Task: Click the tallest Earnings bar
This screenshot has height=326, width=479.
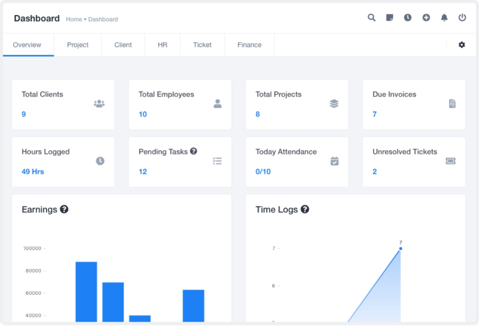Action: pyautogui.click(x=86, y=291)
